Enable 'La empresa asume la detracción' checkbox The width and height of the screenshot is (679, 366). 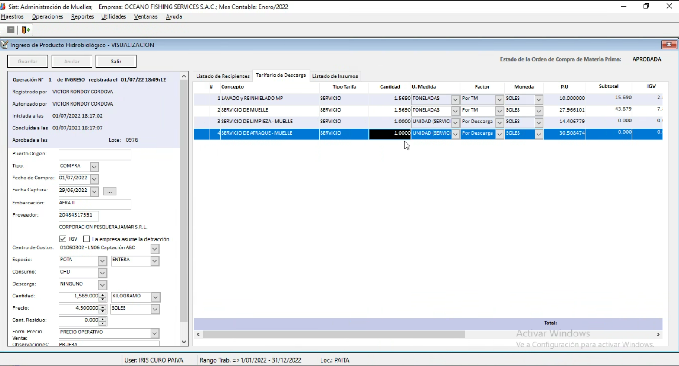(86, 239)
